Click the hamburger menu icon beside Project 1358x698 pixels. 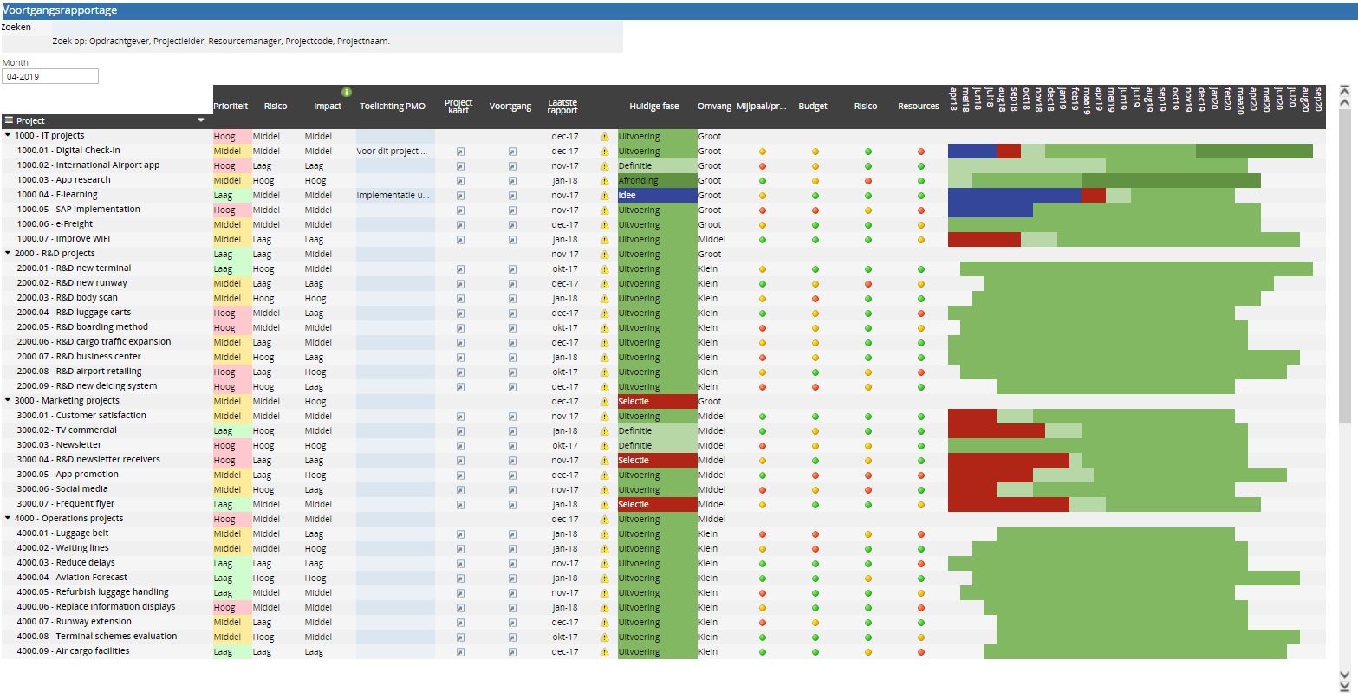[9, 121]
